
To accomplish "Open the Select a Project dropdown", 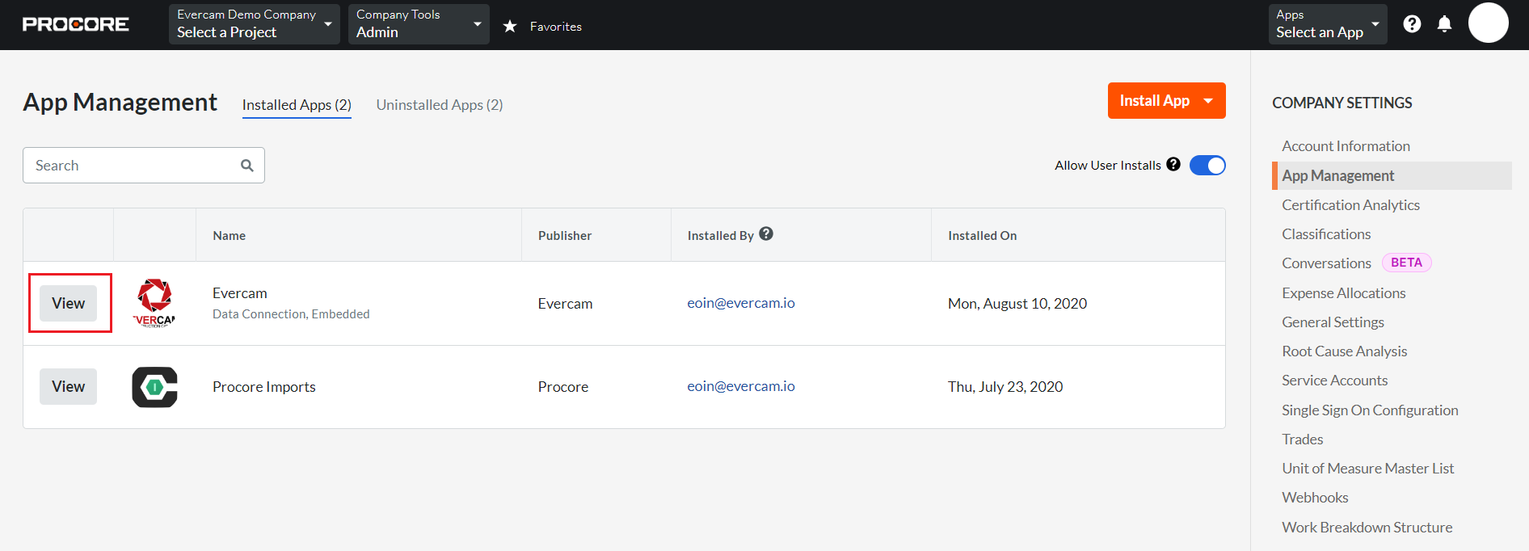I will tap(254, 24).
